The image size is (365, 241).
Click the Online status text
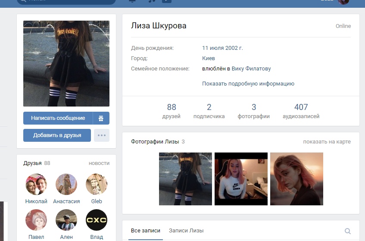[x=343, y=26]
